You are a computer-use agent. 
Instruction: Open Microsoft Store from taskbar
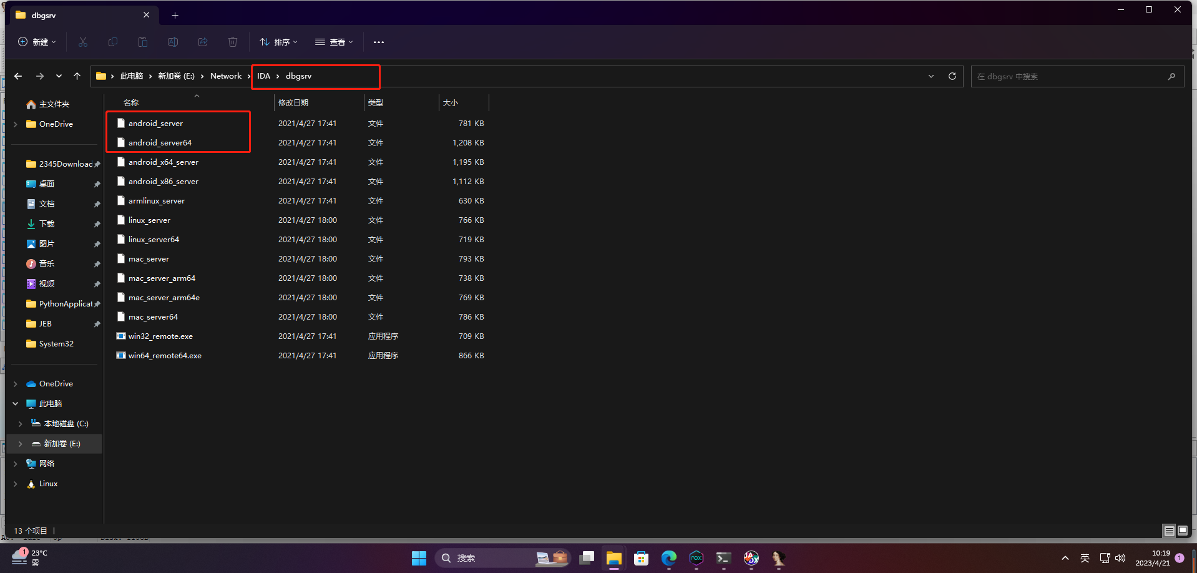641,558
